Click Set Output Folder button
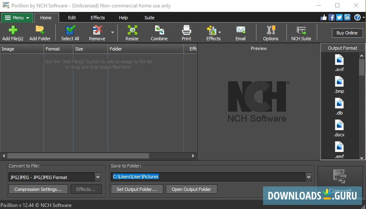 click(x=137, y=189)
